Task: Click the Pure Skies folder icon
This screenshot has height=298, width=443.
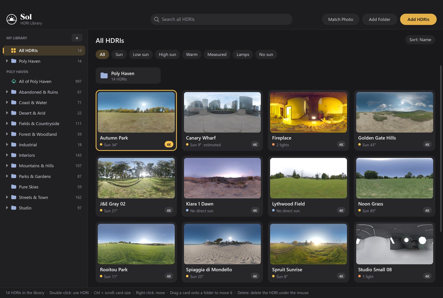Action: pyautogui.click(x=14, y=187)
